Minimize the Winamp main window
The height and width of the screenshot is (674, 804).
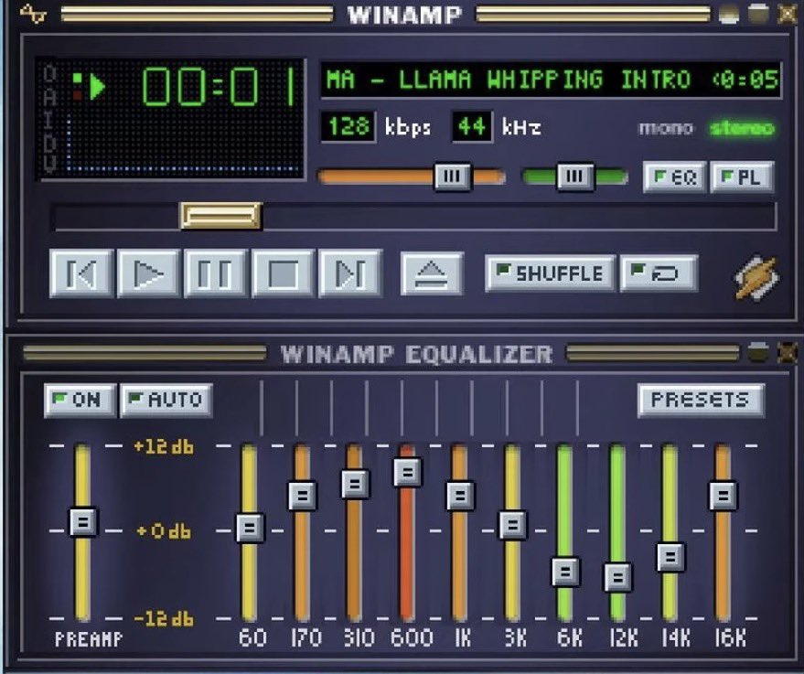coord(729,14)
